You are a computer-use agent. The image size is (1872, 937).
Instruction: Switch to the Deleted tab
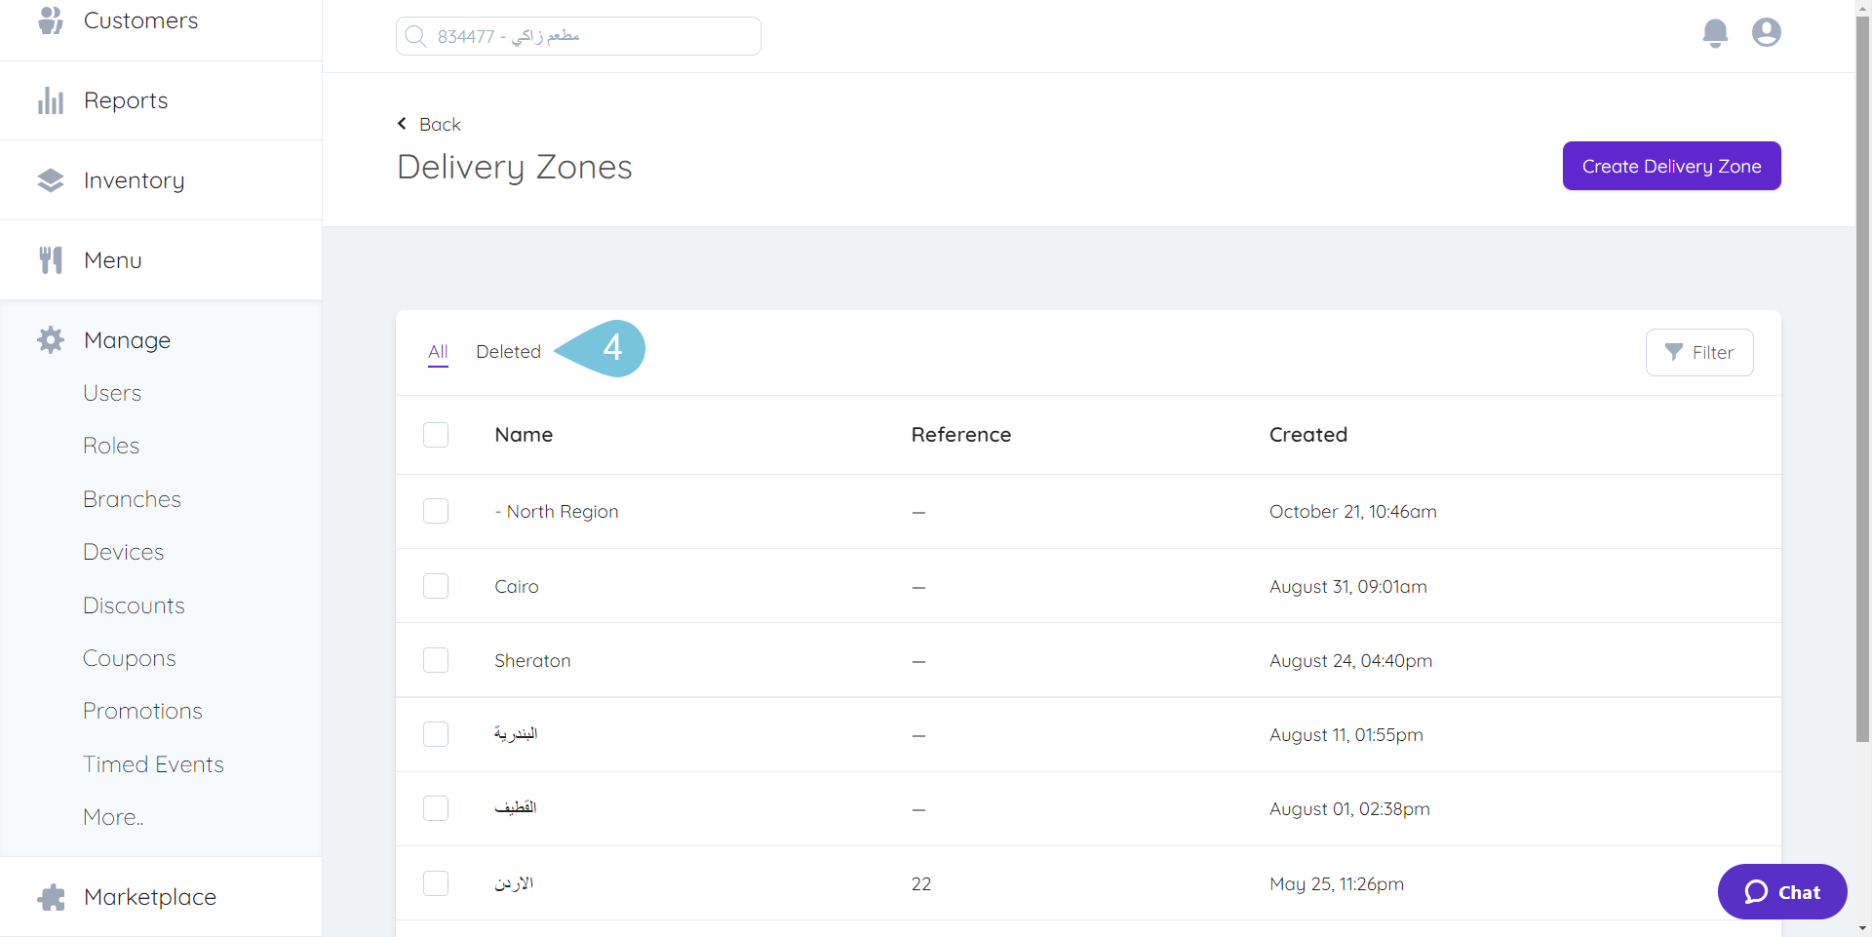(508, 352)
